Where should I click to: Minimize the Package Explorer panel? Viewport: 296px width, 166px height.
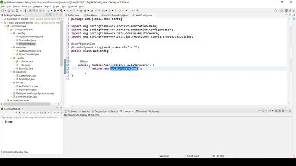point(57,14)
